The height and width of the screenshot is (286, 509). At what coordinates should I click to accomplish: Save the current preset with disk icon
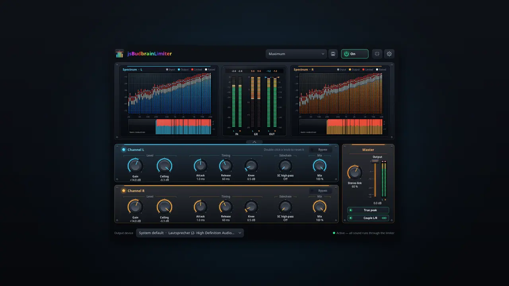(x=333, y=54)
